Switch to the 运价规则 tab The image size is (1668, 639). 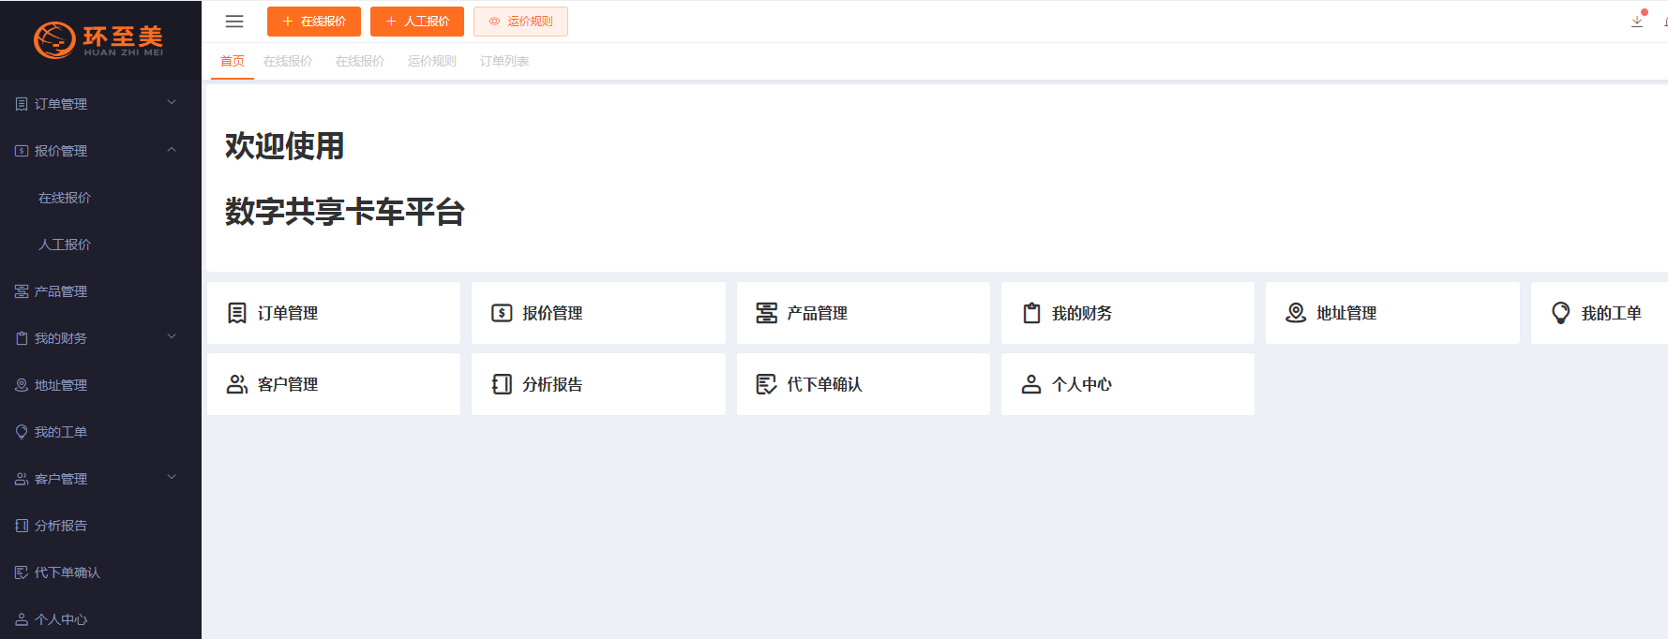coord(431,61)
